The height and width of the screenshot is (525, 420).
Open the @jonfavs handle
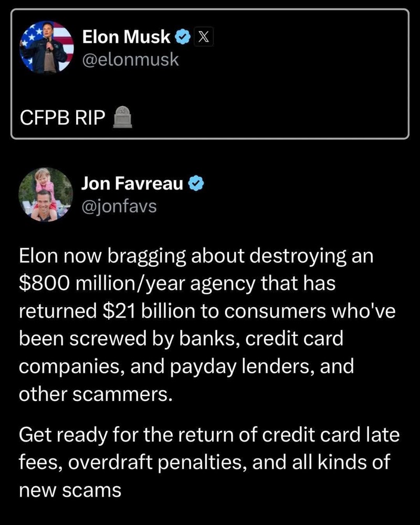point(119,206)
